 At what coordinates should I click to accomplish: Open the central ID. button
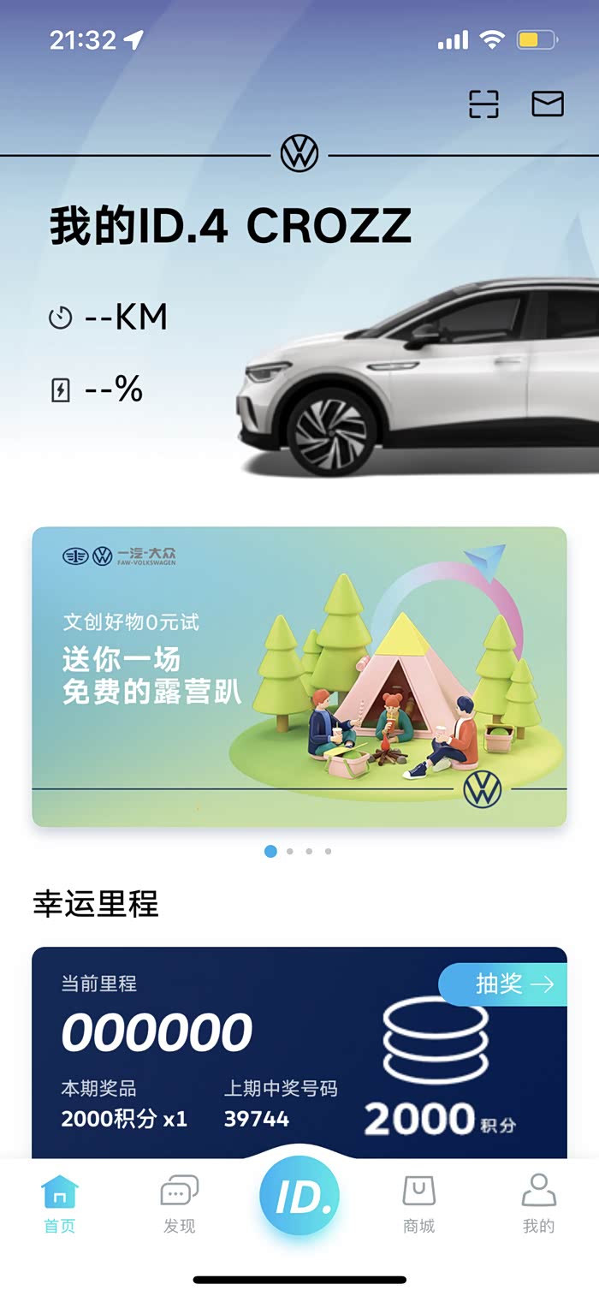click(x=299, y=1195)
